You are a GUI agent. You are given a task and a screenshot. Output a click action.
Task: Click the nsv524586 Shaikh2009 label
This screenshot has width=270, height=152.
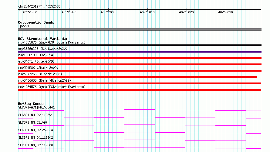coord(38,68)
